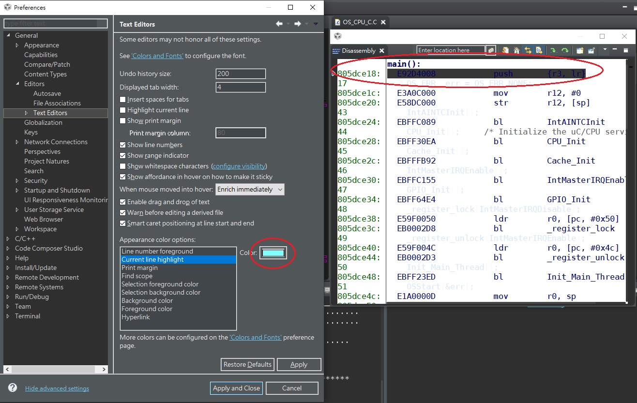
Task: Click Apply and Close button
Action: pos(236,388)
